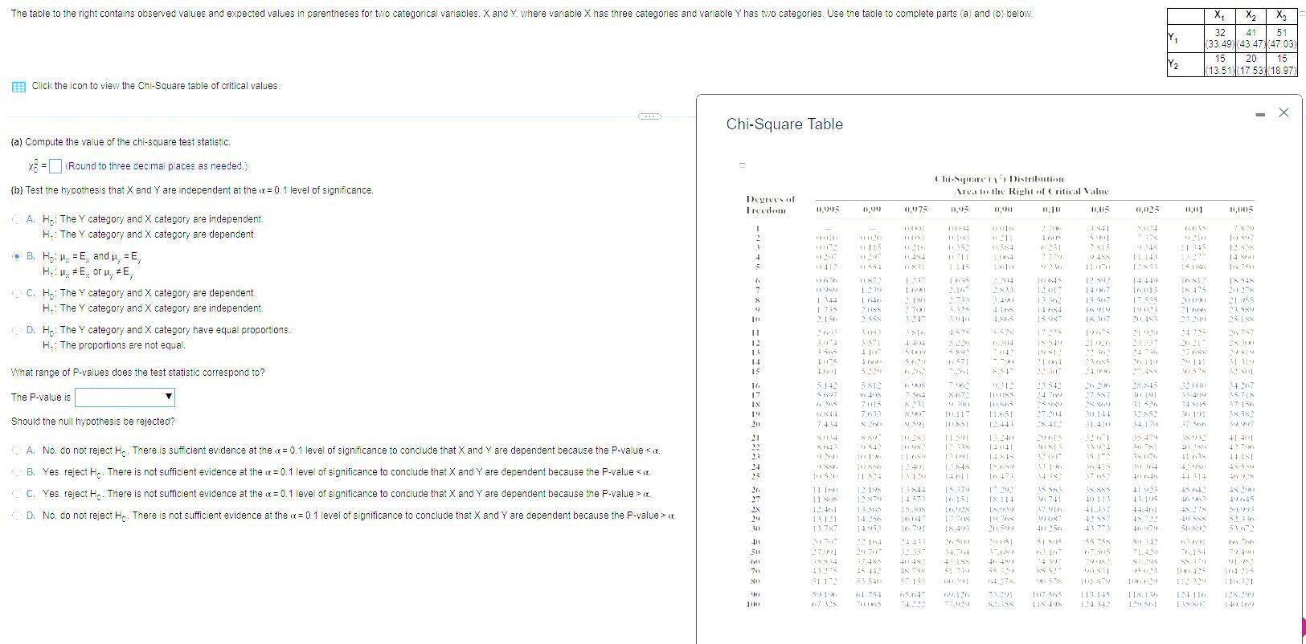Click the X1 column header in observed table
This screenshot has height=644, width=1306.
coord(1220,14)
